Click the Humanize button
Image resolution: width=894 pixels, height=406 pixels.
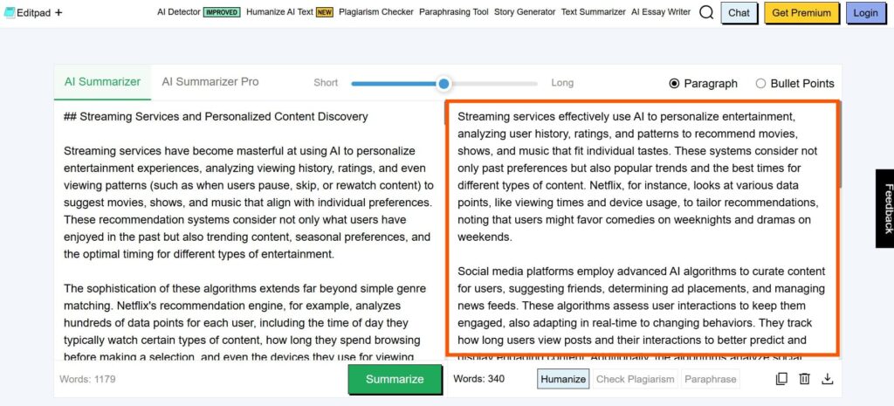coord(563,379)
